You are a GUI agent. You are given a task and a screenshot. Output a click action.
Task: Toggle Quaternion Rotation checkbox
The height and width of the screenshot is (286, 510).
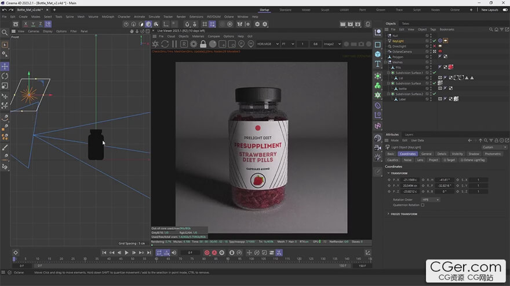(422, 205)
